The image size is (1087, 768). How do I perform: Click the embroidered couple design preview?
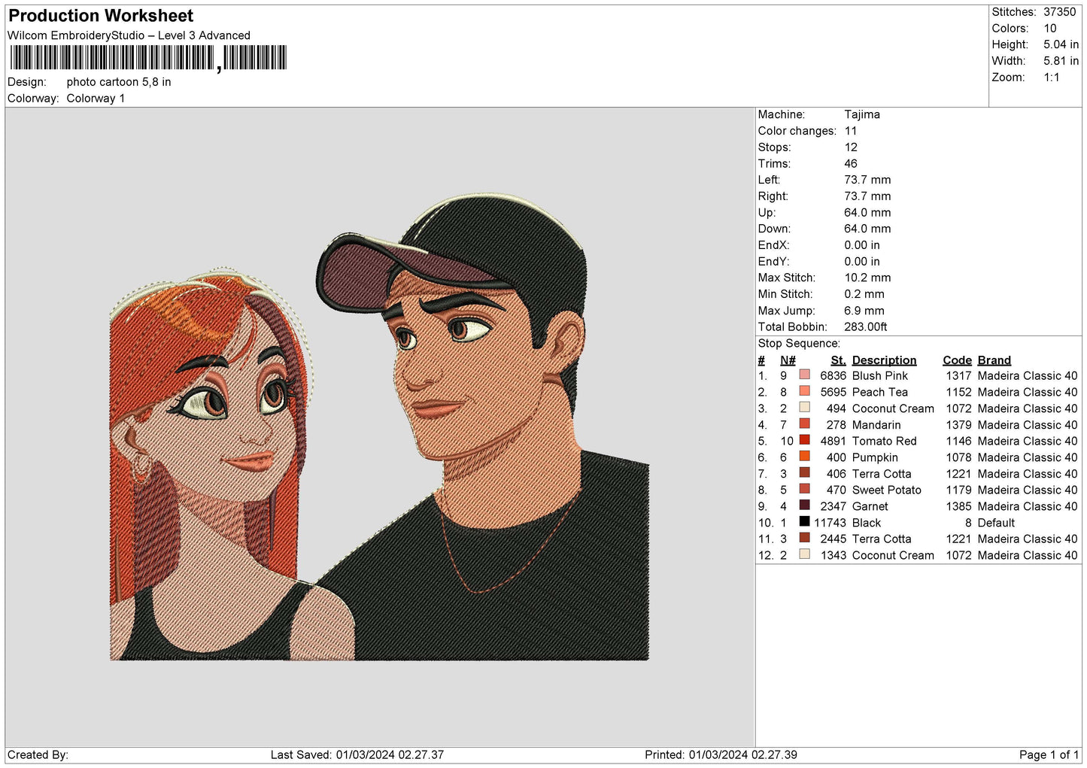coord(379,427)
